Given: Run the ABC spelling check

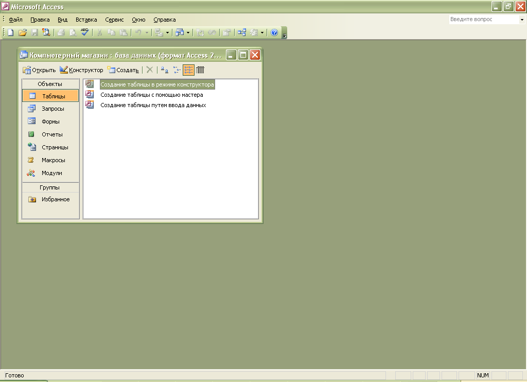Looking at the screenshot, I should [85, 32].
